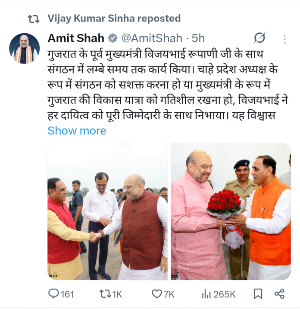Open the @AmitShah handle link

pyautogui.click(x=152, y=38)
